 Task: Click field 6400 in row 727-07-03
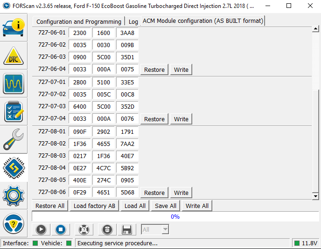click(80, 107)
